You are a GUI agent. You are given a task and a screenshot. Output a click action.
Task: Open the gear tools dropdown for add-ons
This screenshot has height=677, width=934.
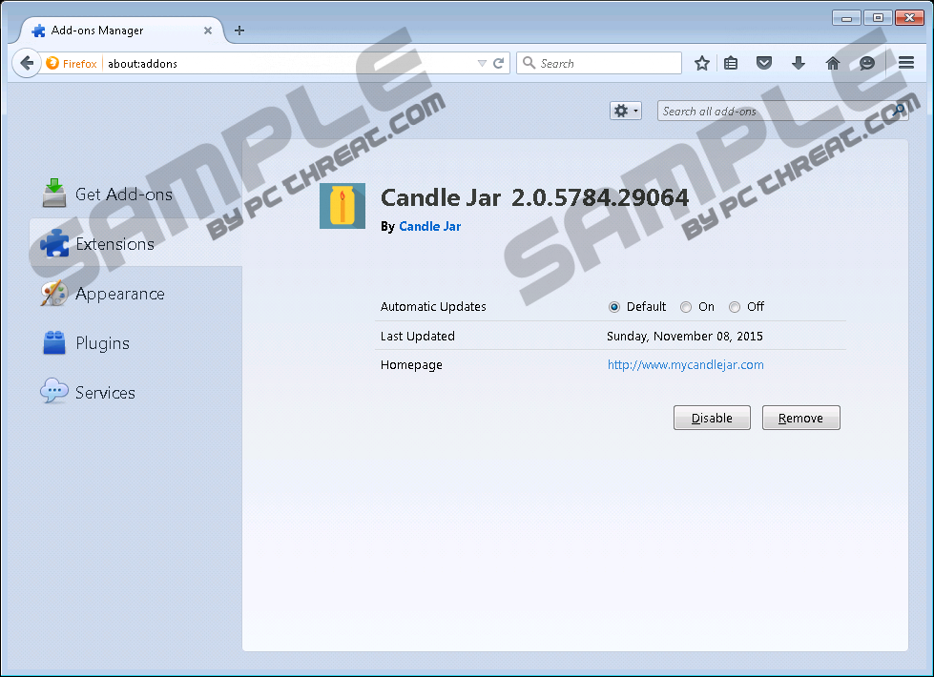626,111
